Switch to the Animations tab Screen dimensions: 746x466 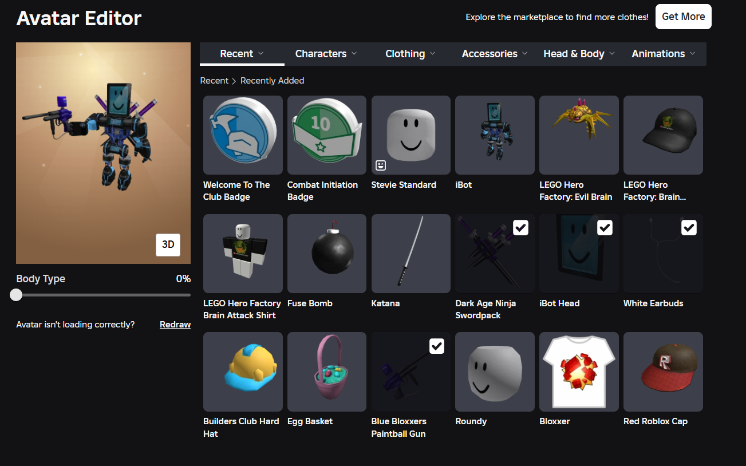(664, 54)
